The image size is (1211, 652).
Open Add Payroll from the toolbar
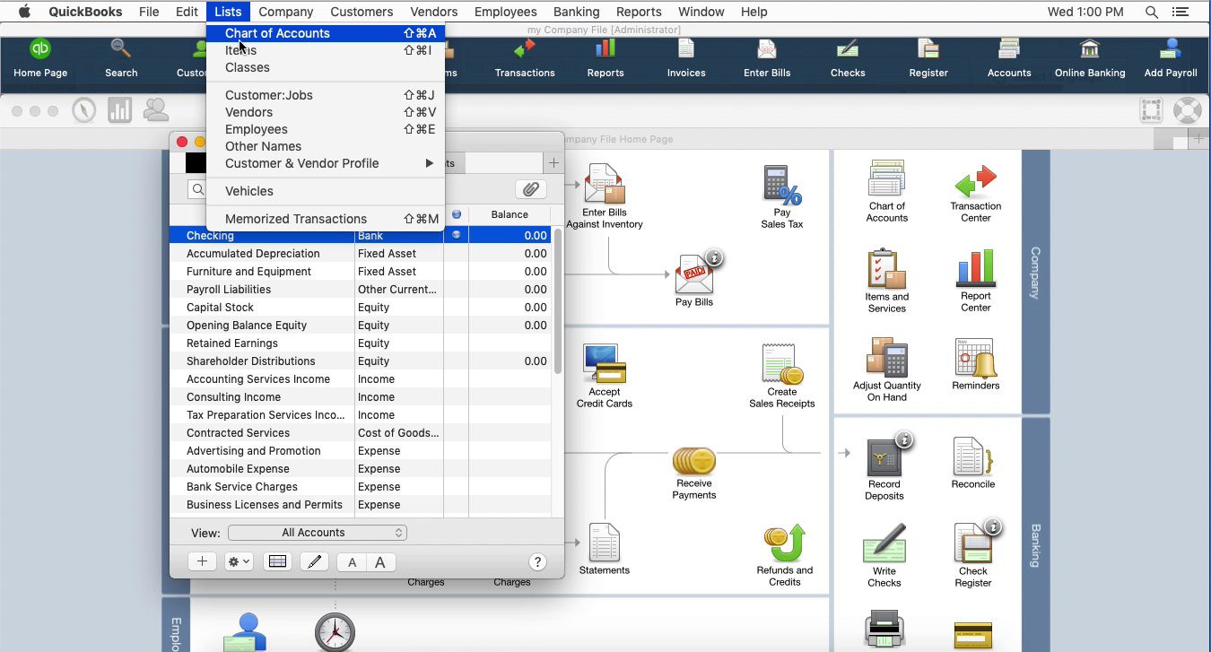tap(1171, 58)
